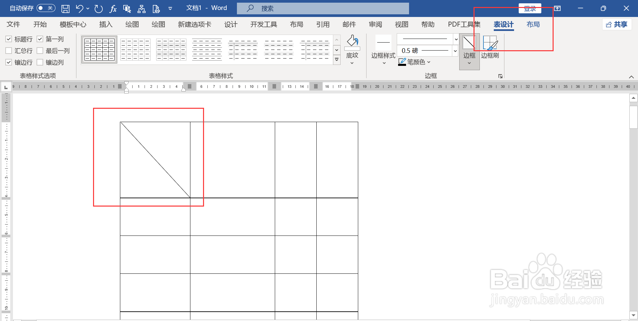The image size is (638, 321).
Task: Click the Undo arrow icon
Action: 79,9
